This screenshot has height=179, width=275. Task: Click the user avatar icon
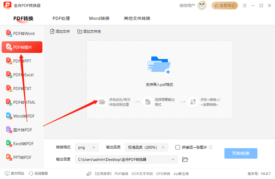[202, 6]
